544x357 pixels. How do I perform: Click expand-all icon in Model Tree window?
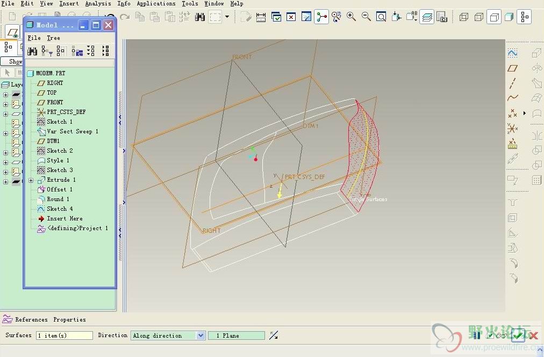pos(91,51)
